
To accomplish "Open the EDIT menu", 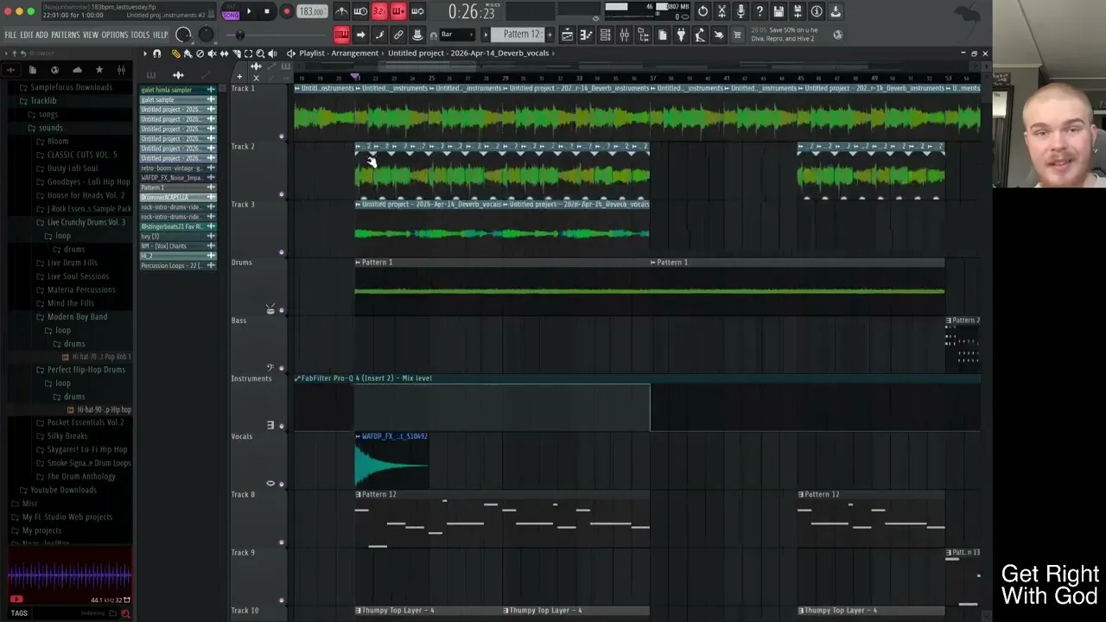I will tap(27, 35).
